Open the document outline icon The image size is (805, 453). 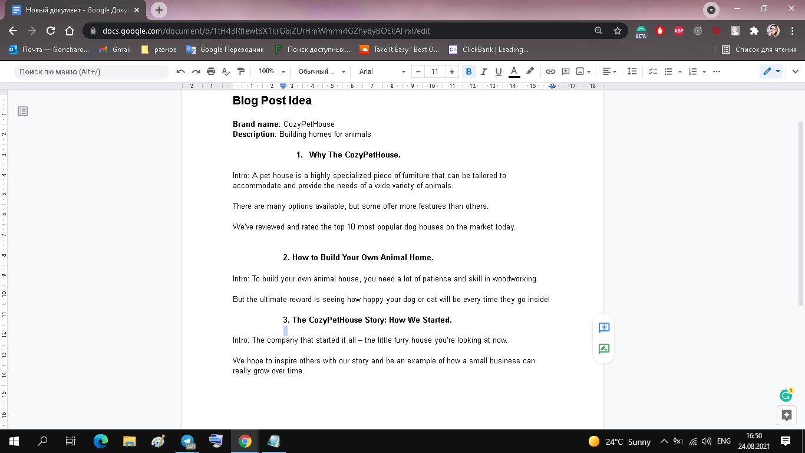(x=23, y=111)
